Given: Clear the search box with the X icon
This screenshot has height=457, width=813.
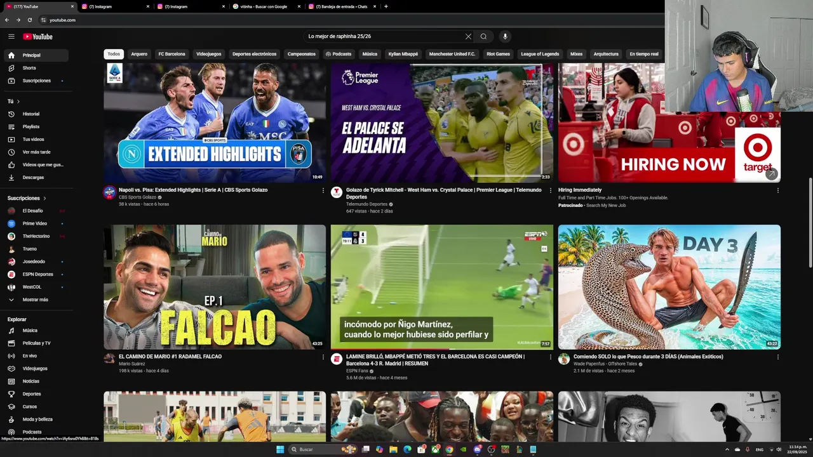Looking at the screenshot, I should [468, 36].
